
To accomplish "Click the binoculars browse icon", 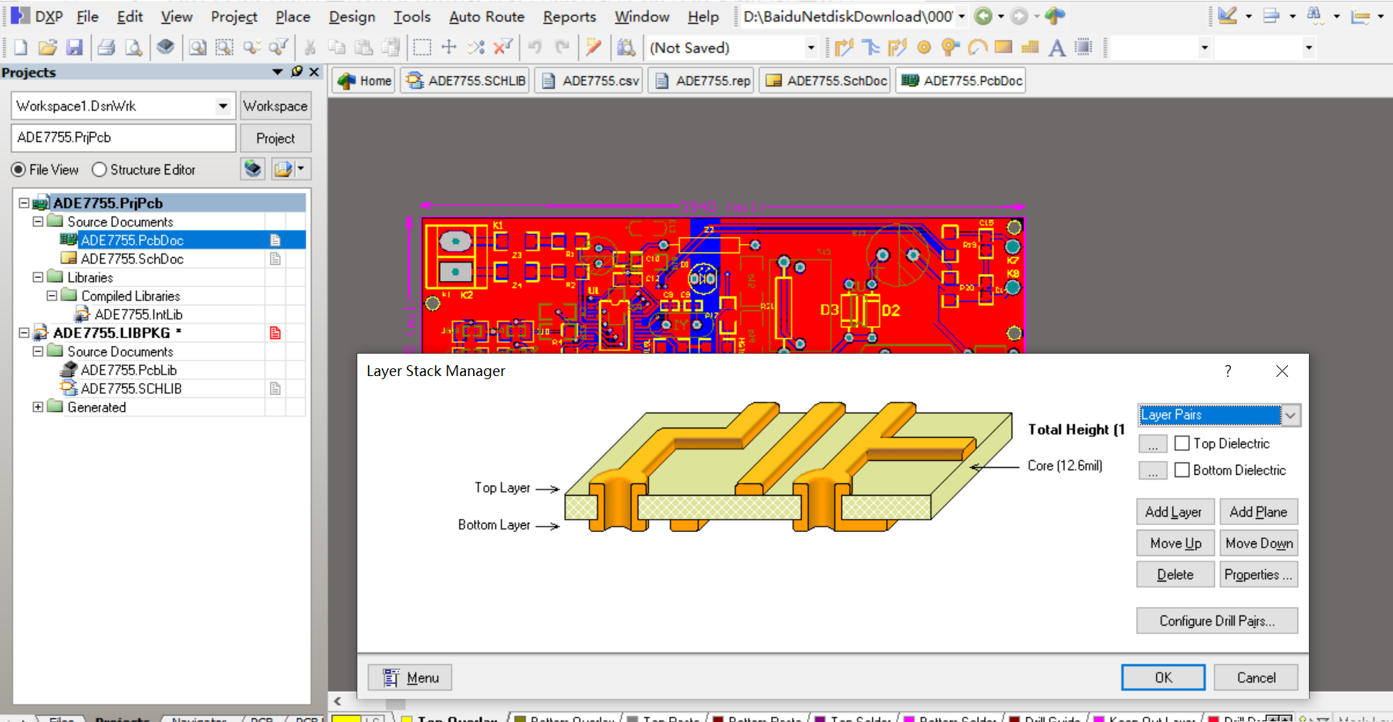I will click(1314, 16).
